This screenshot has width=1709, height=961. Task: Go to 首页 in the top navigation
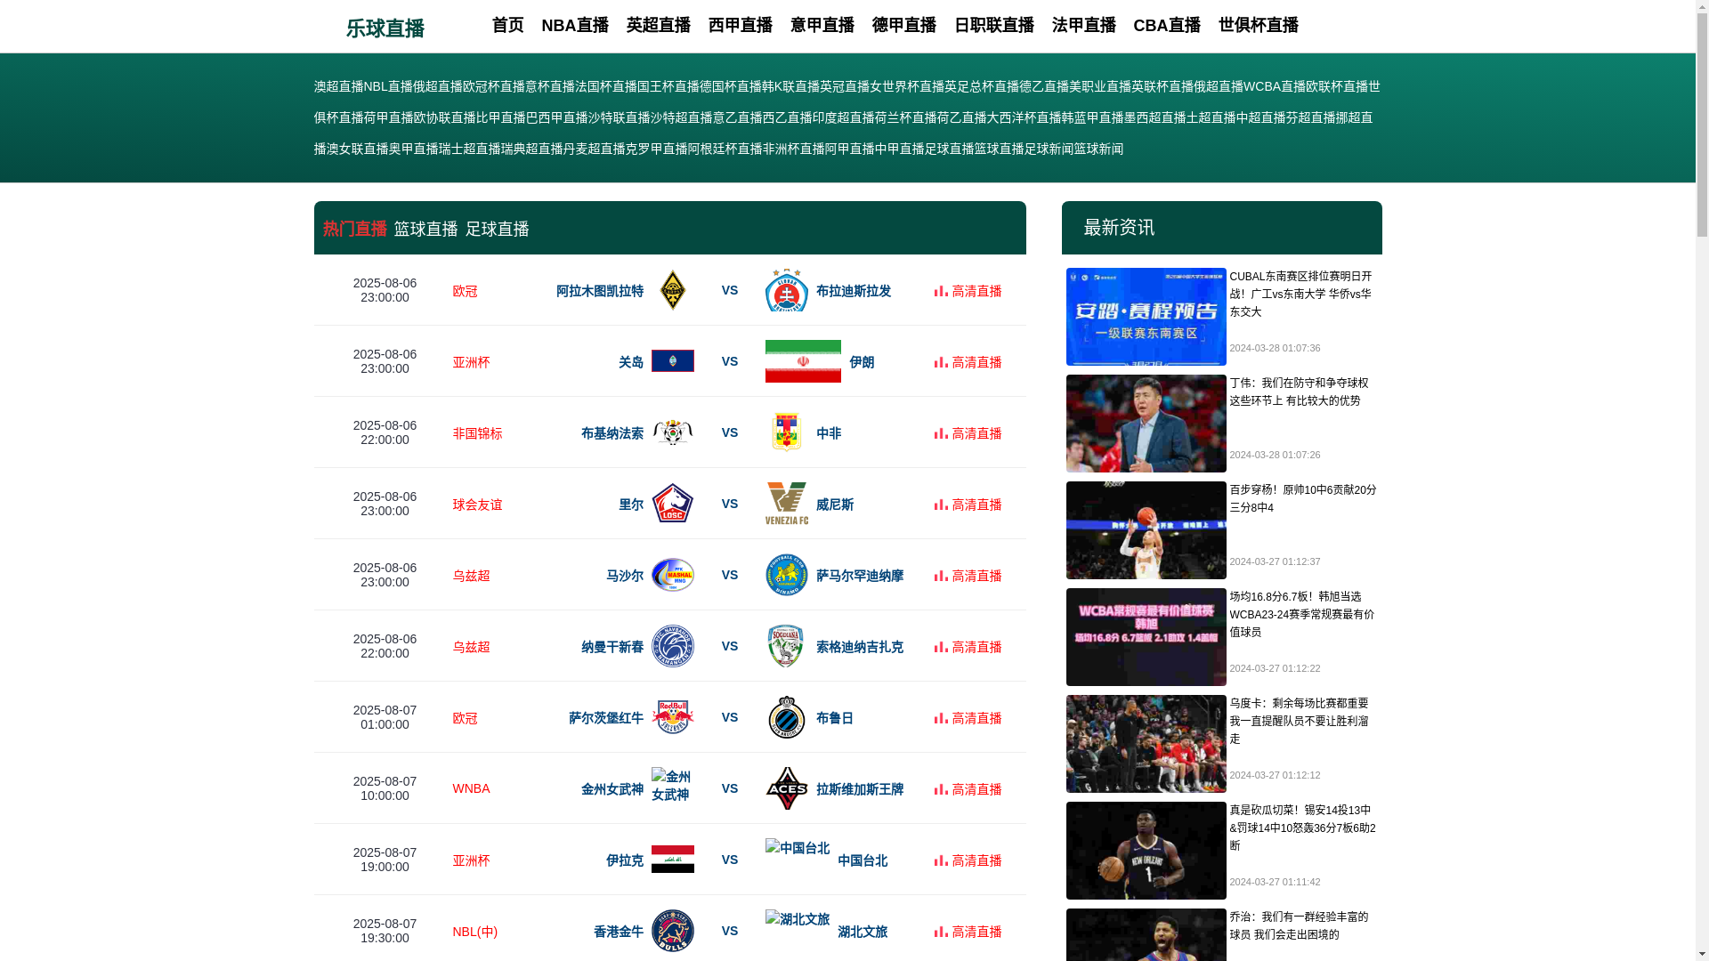click(x=507, y=25)
